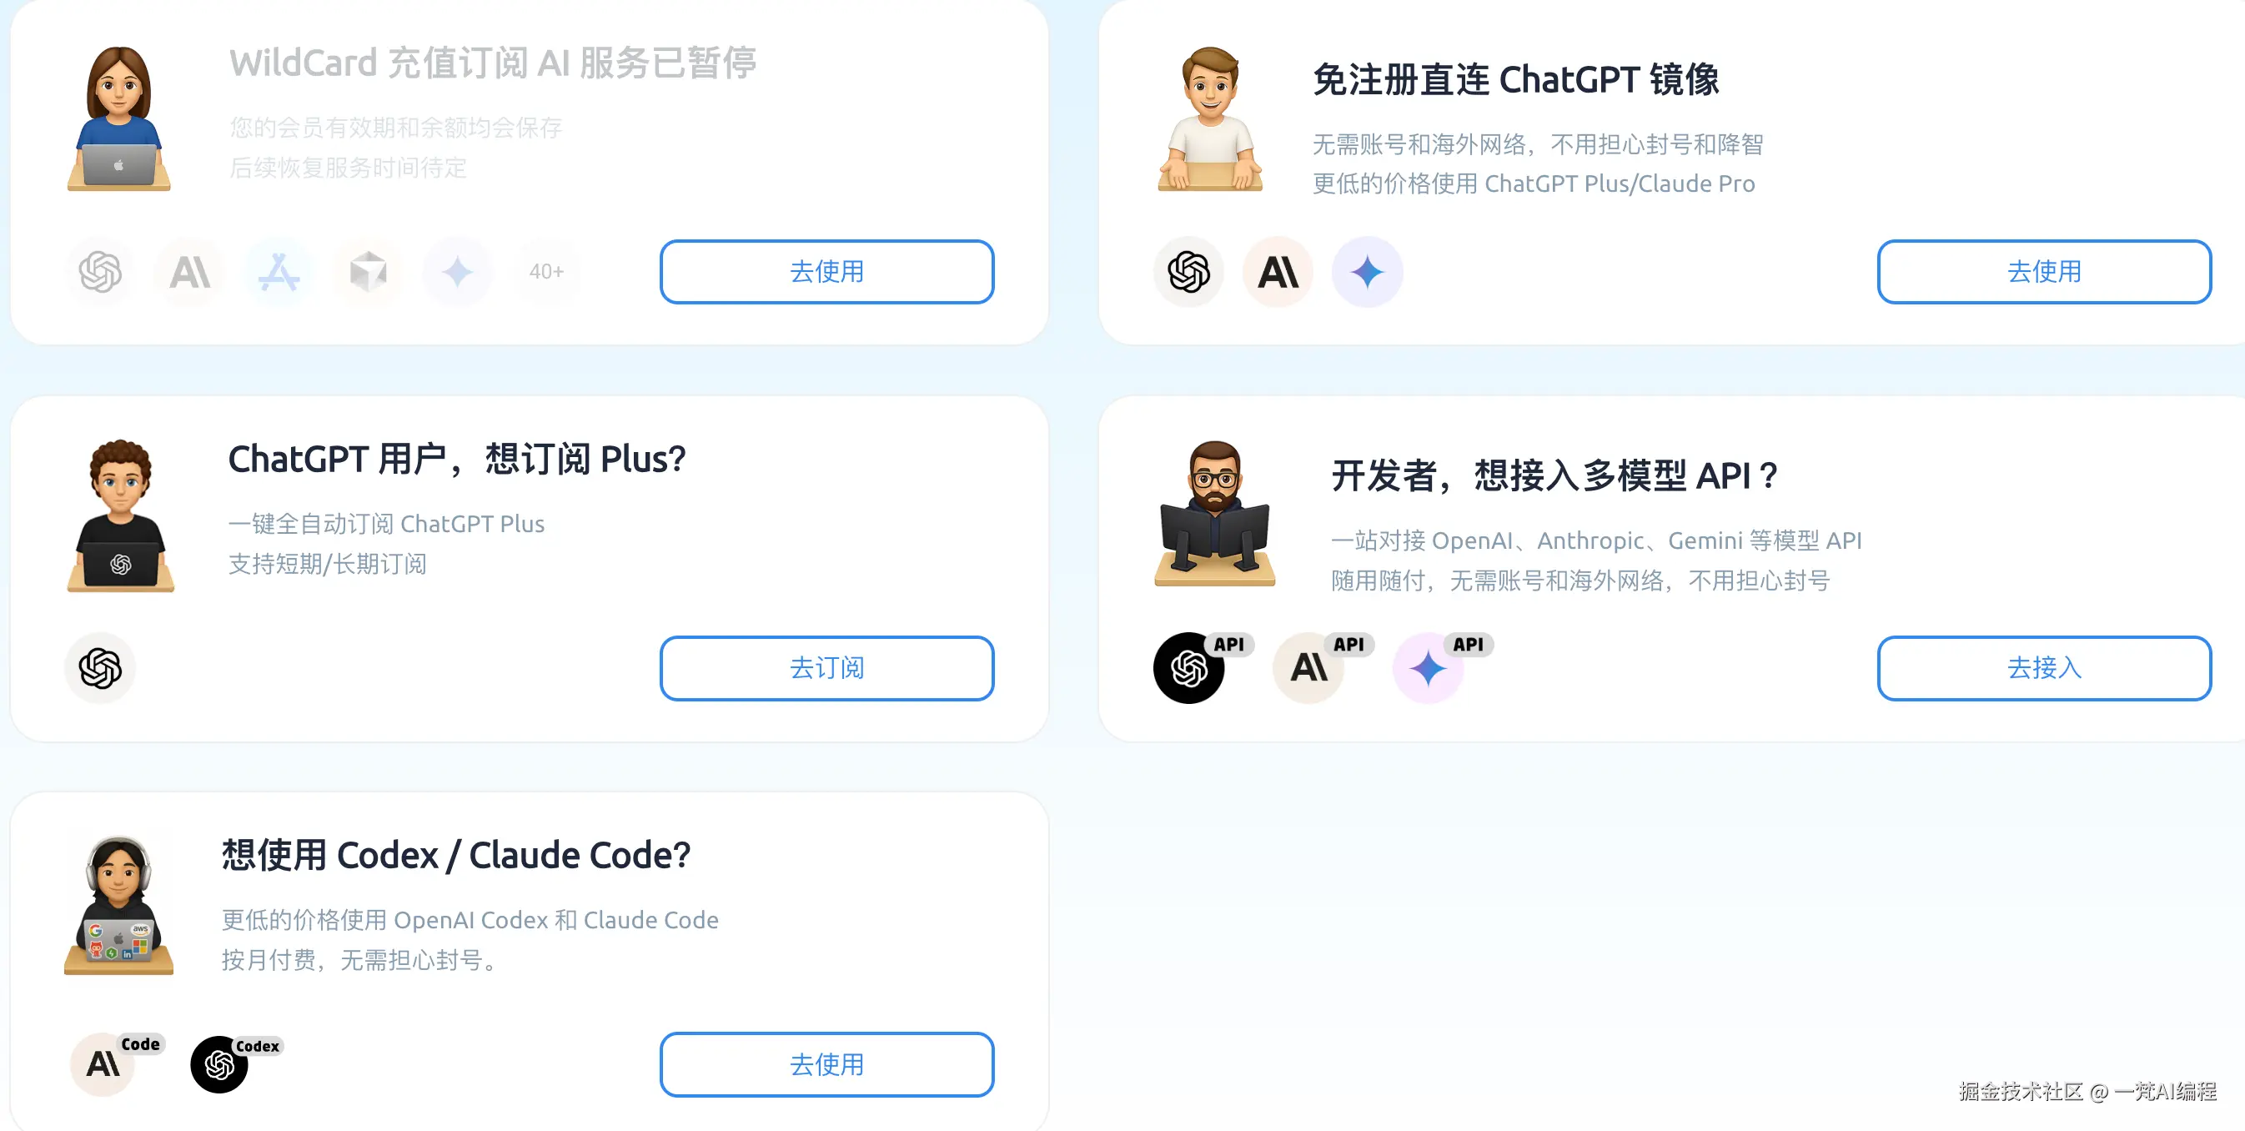Click the OpenAI icon in Plus subscription card
Image resolution: width=2245 pixels, height=1131 pixels.
tap(100, 667)
